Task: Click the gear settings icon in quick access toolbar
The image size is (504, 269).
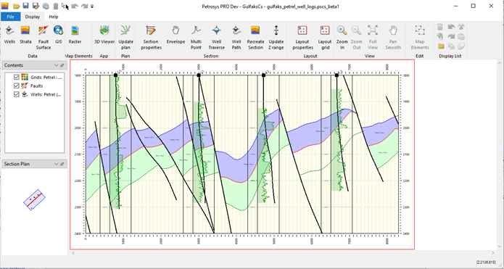Action: (x=46, y=6)
